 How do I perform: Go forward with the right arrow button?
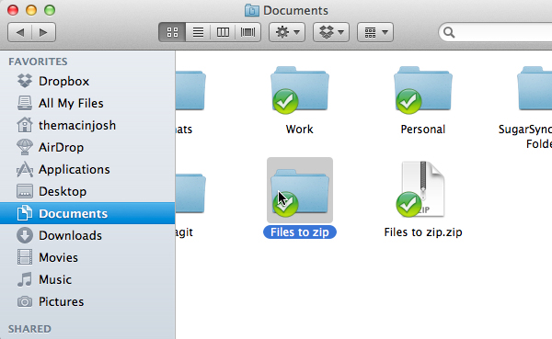(43, 32)
